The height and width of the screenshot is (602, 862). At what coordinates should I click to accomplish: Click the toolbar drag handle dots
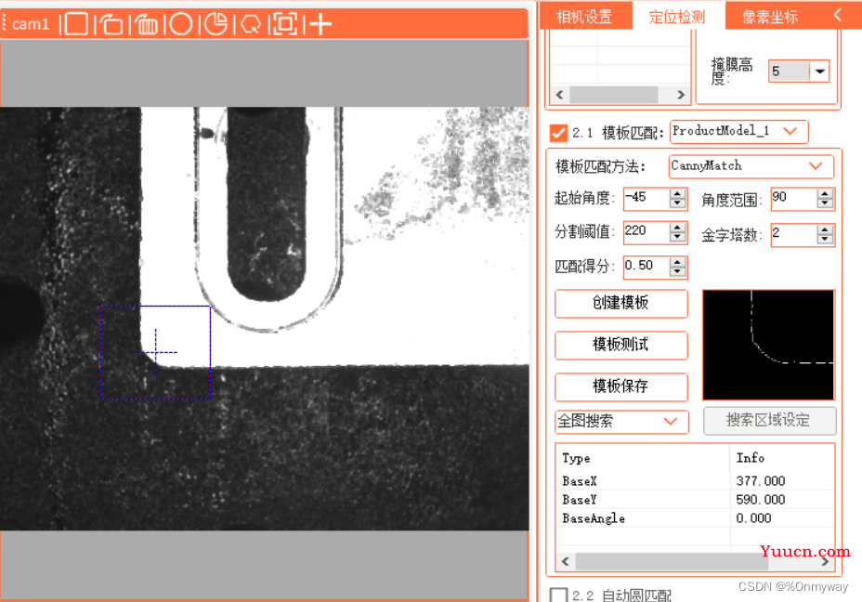click(4, 22)
